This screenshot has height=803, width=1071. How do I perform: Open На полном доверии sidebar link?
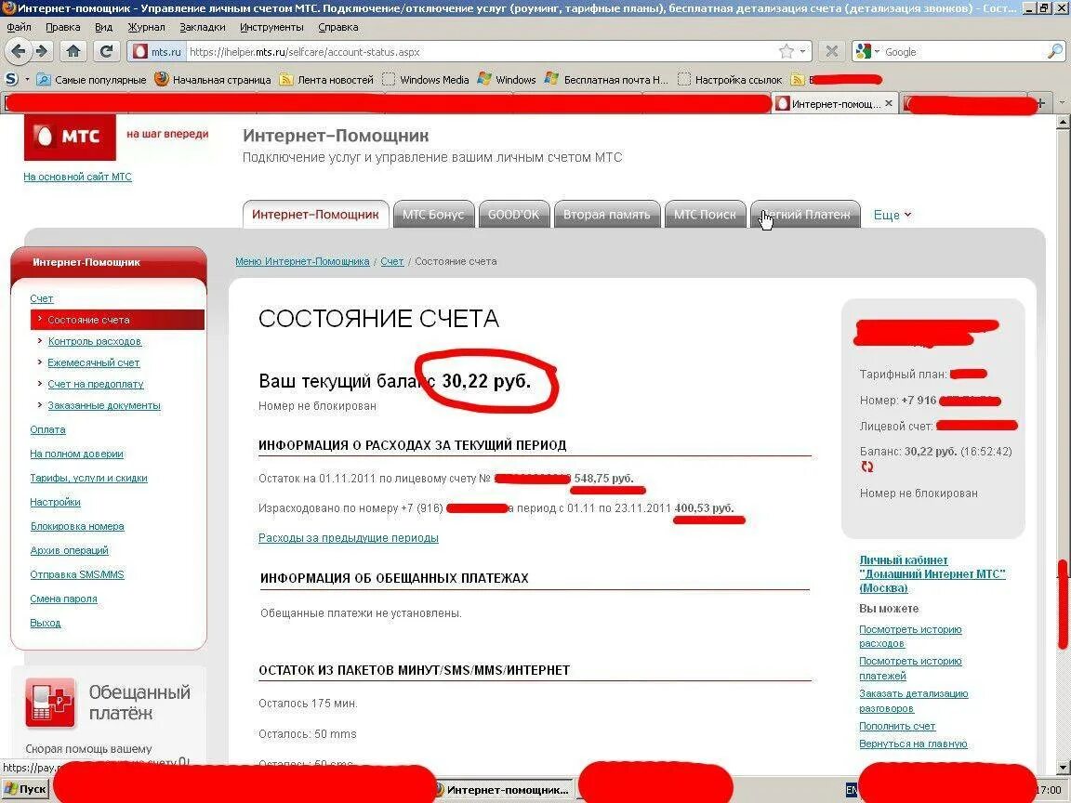(x=76, y=454)
